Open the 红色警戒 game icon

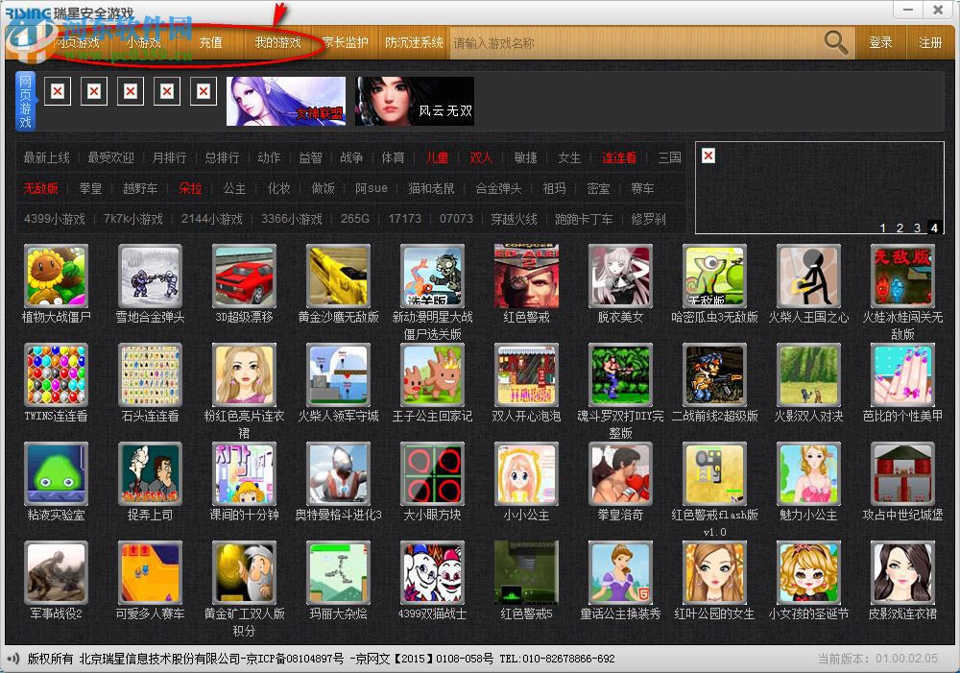pos(526,276)
